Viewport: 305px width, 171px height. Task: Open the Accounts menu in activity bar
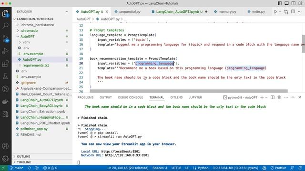tap(5, 146)
